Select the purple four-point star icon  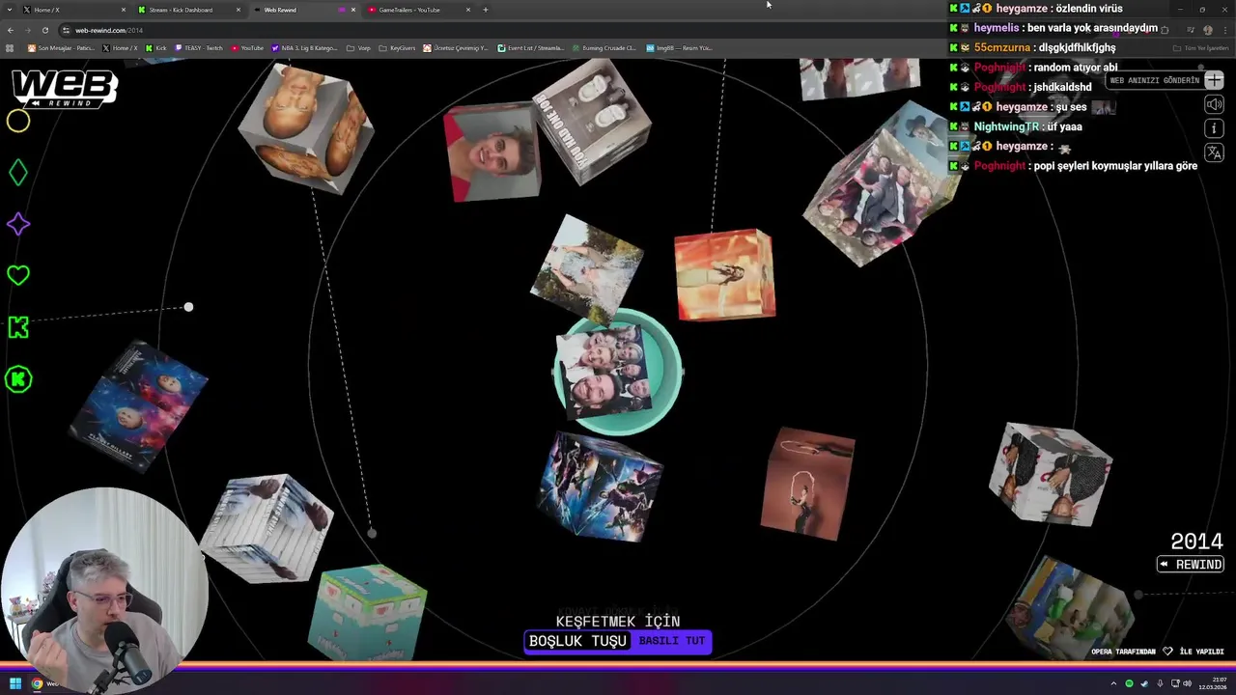tap(18, 224)
